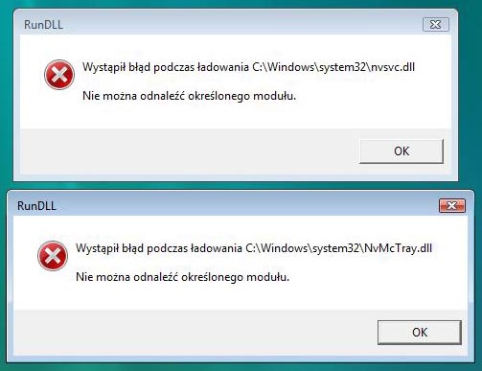Close the nvsvc.dll RunDLL dialog
This screenshot has height=371, width=482.
[x=436, y=25]
